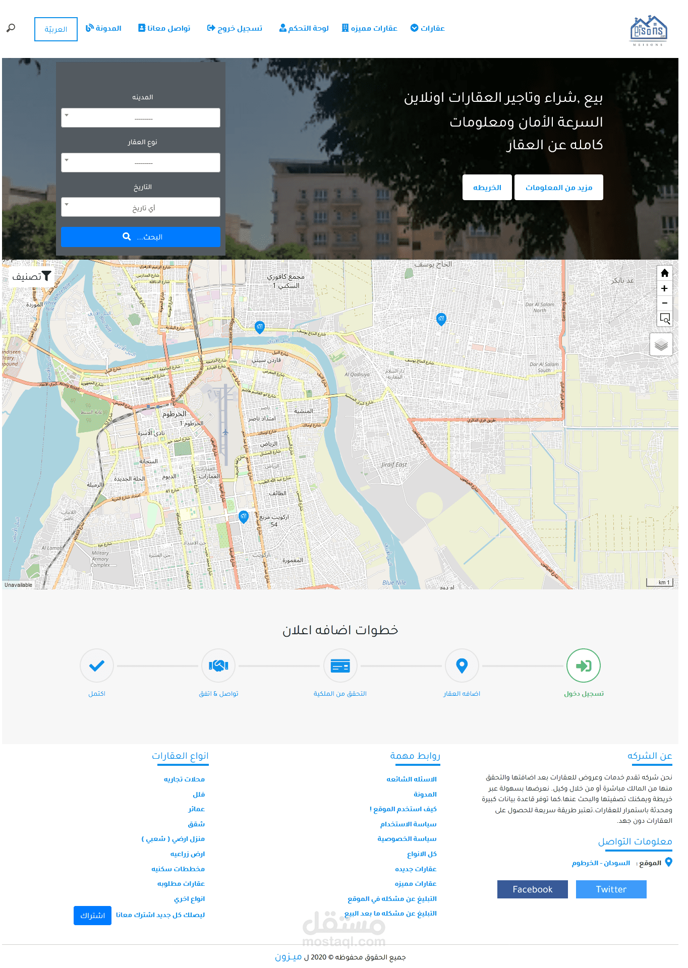The image size is (688, 968).
Task: Open the الاسئله الشائعه link
Action: pyautogui.click(x=412, y=779)
